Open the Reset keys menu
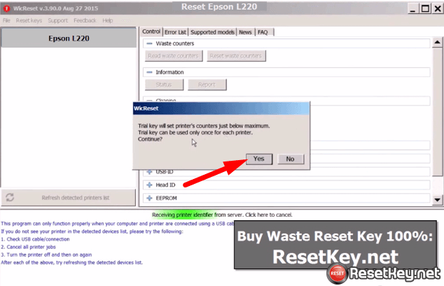This screenshot has width=444, height=286. click(x=29, y=20)
